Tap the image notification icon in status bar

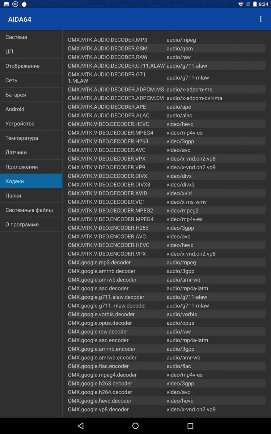click(x=6, y=4)
